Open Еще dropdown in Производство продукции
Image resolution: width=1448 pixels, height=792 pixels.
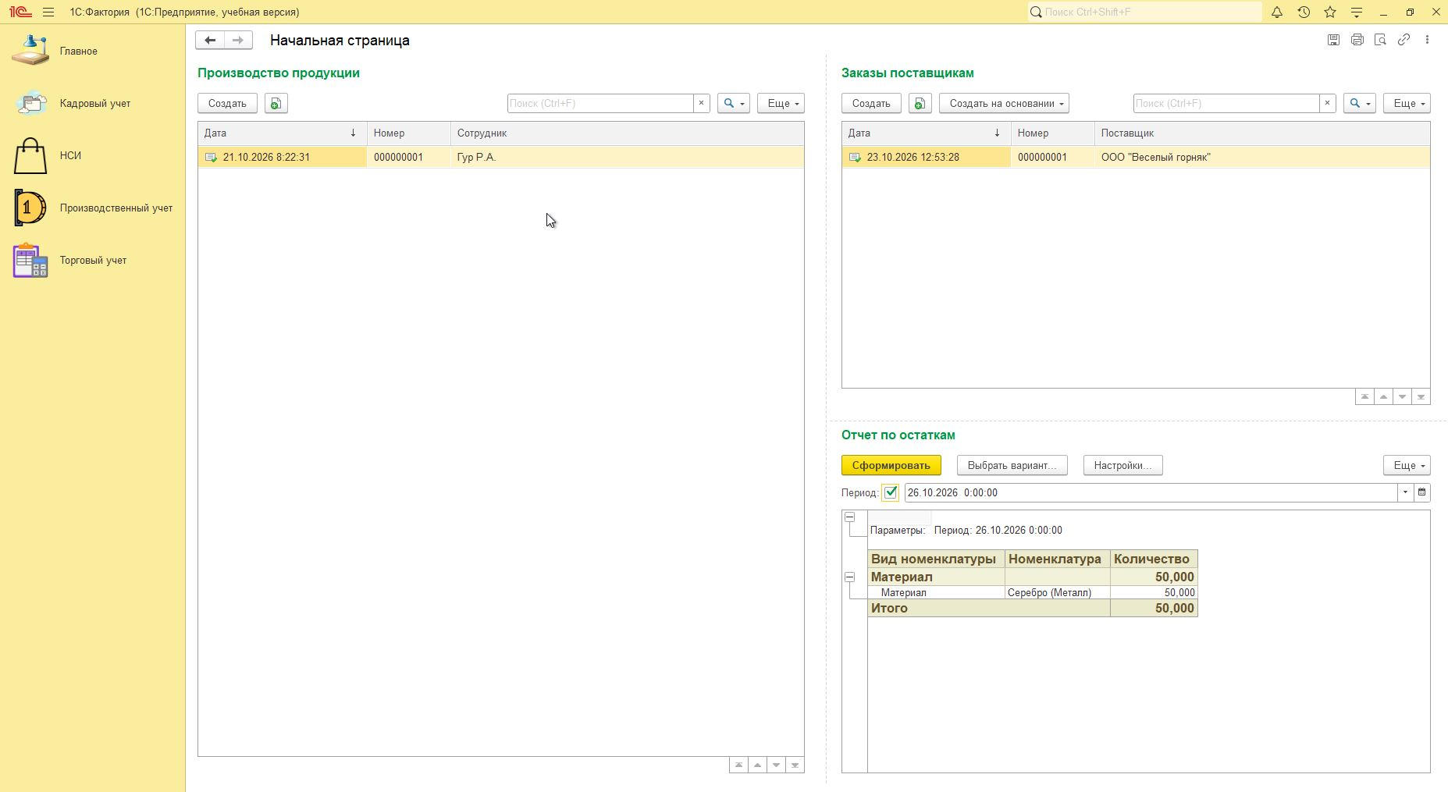click(x=781, y=103)
